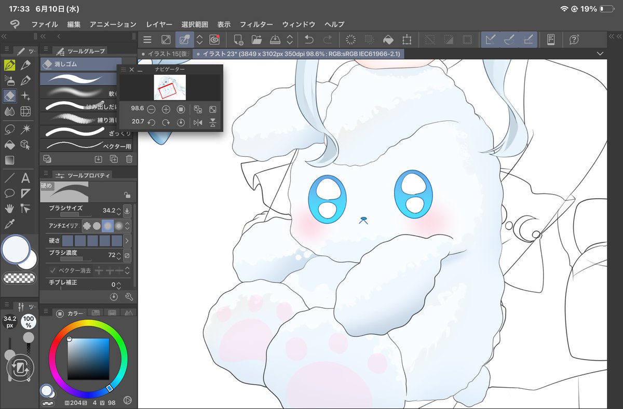623x409 pixels.
Task: Open brush size dynamics download-arrow button
Action: [127, 211]
